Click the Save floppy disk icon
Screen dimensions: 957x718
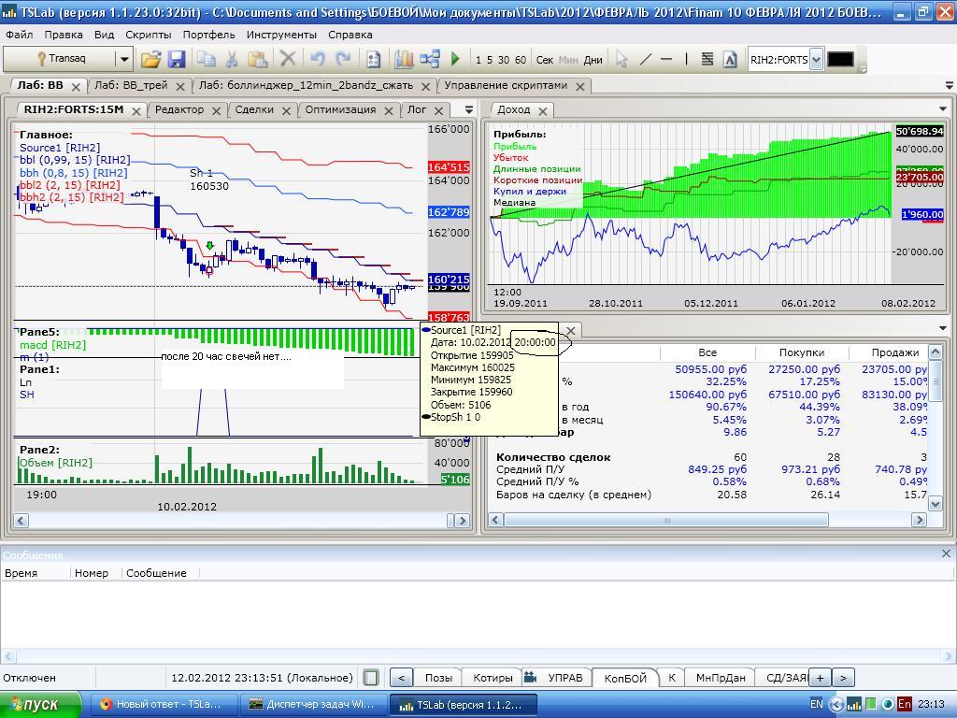pos(176,59)
